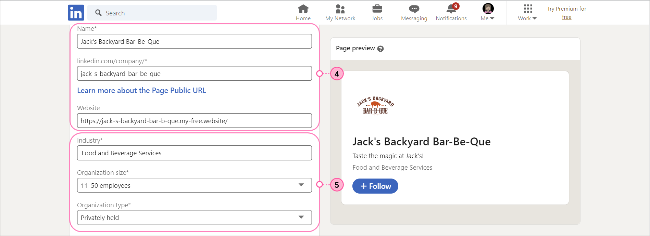Click Try Premium for free link
The image size is (650, 236).
click(x=566, y=13)
